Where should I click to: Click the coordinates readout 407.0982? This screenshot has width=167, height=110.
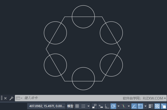tap(47, 106)
